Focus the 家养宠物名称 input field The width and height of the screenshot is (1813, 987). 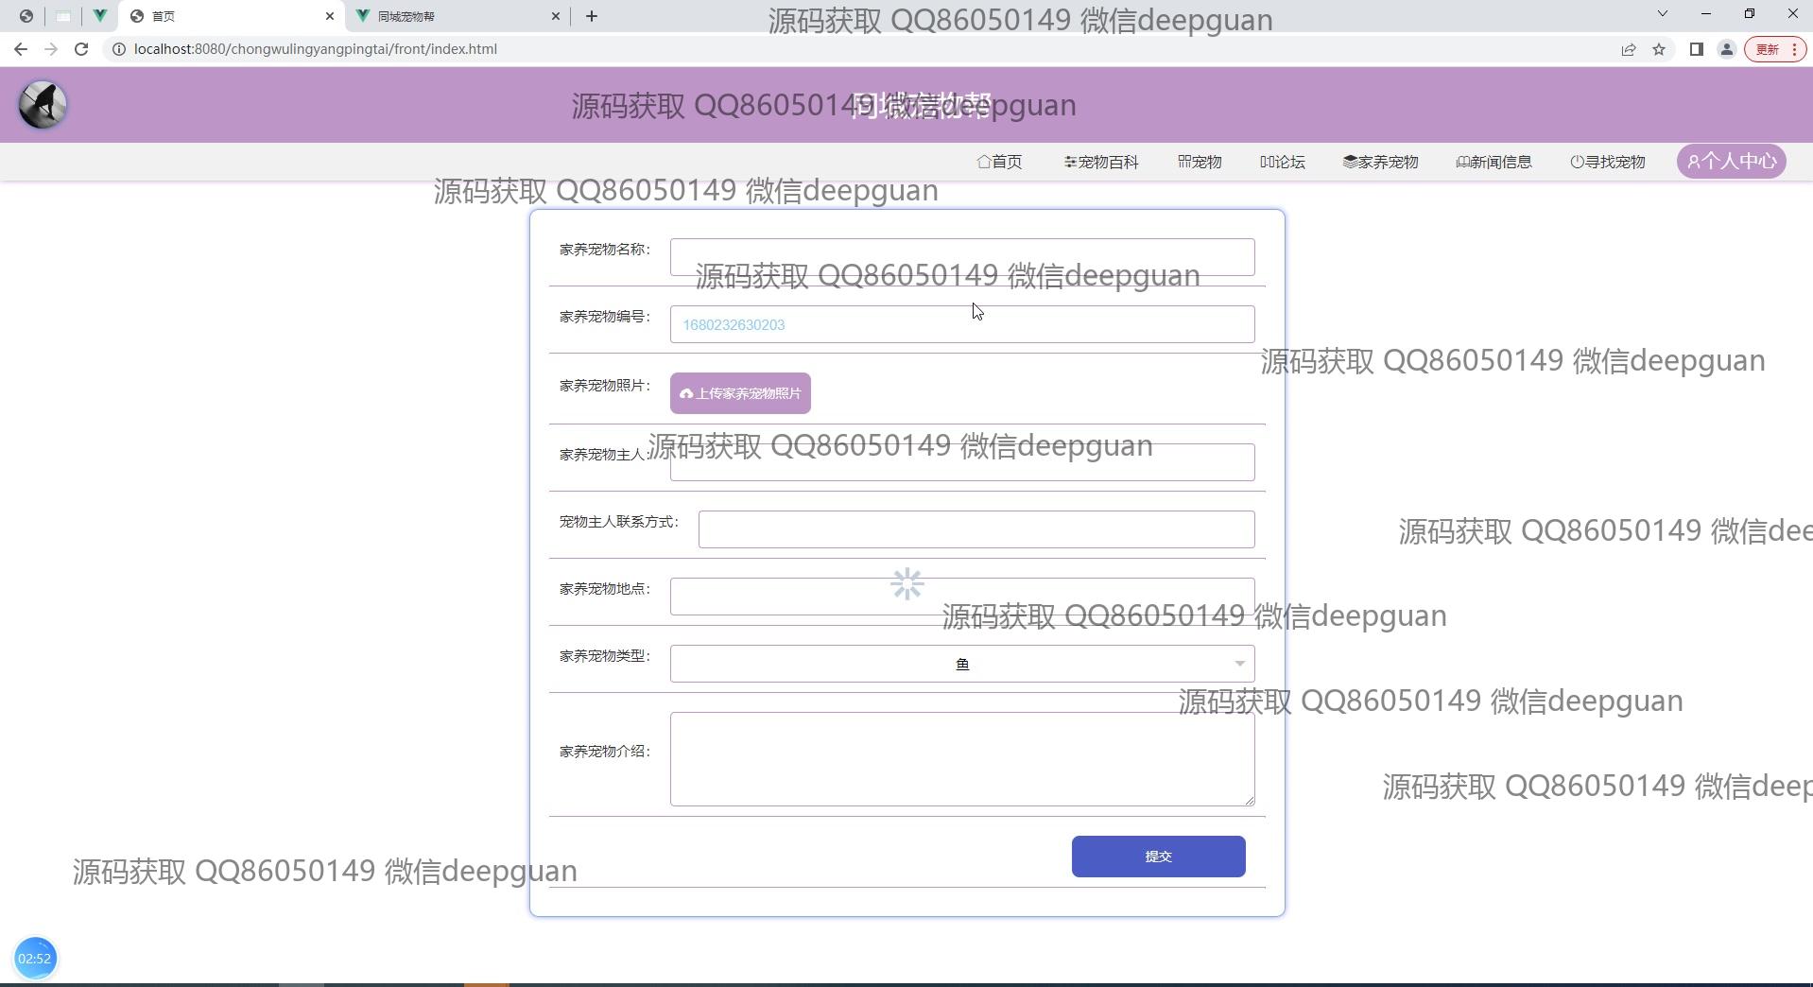pos(961,257)
